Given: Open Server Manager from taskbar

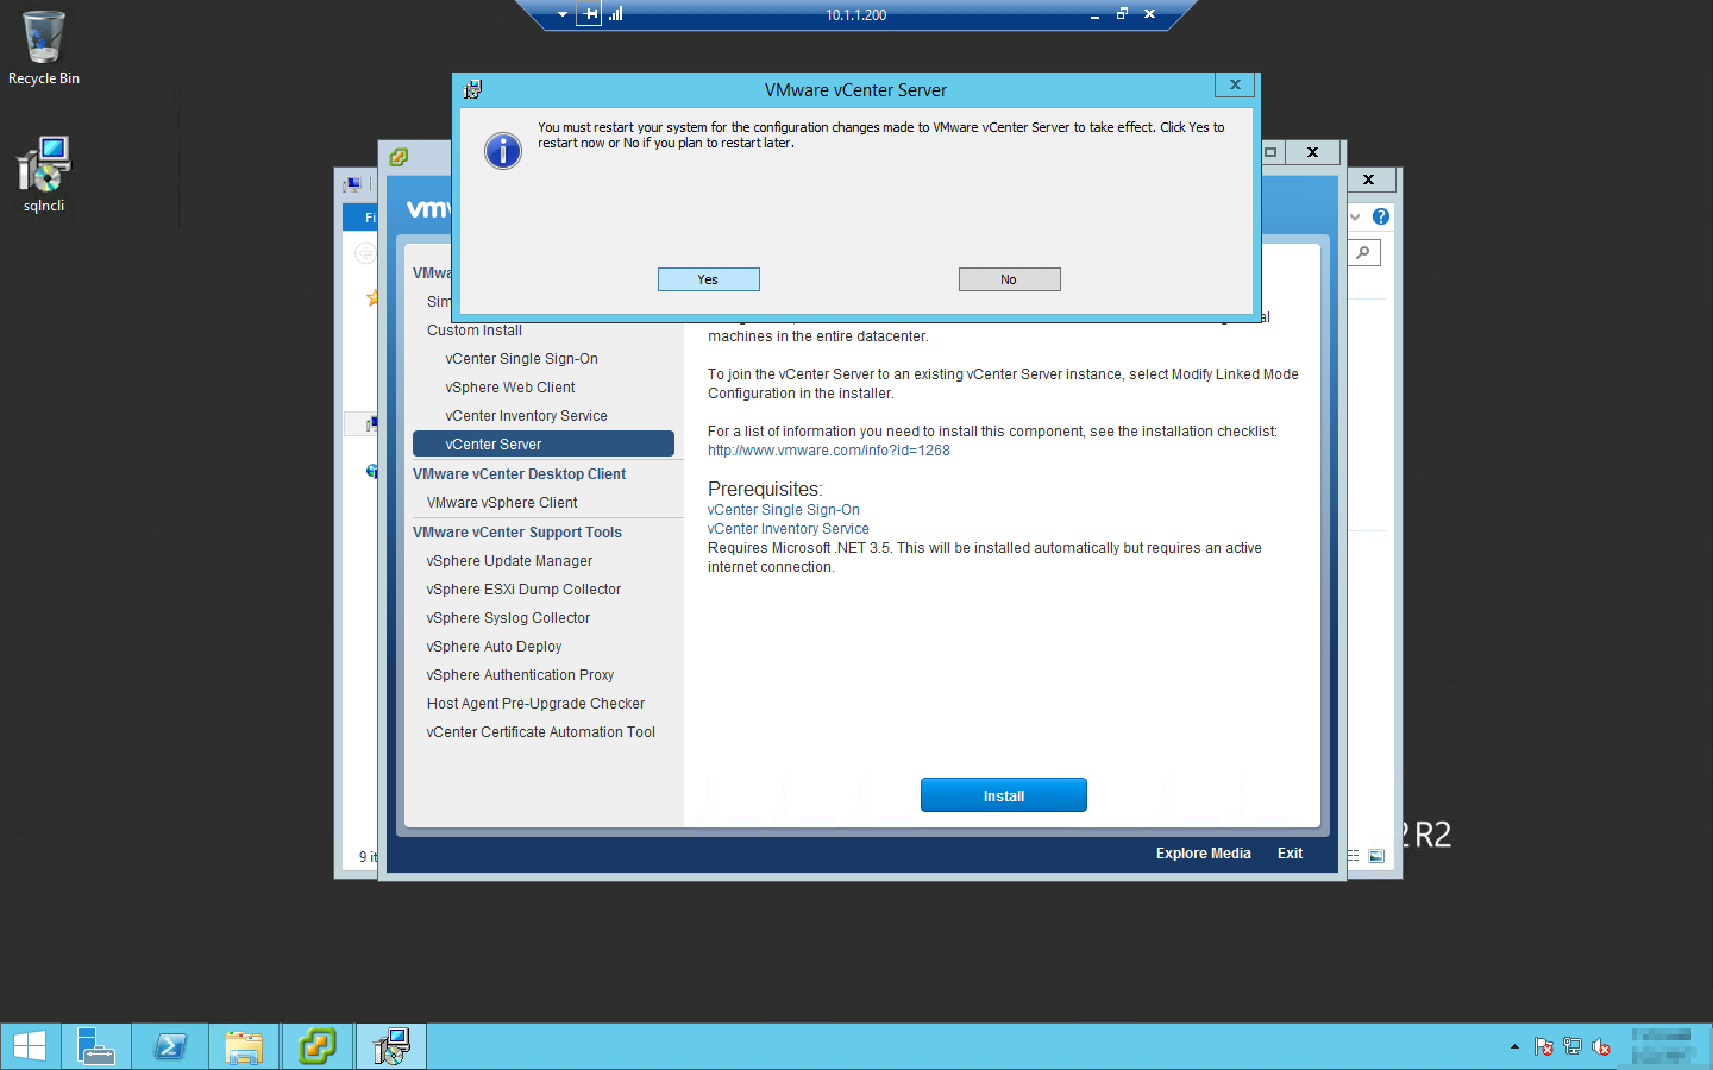Looking at the screenshot, I should (96, 1046).
